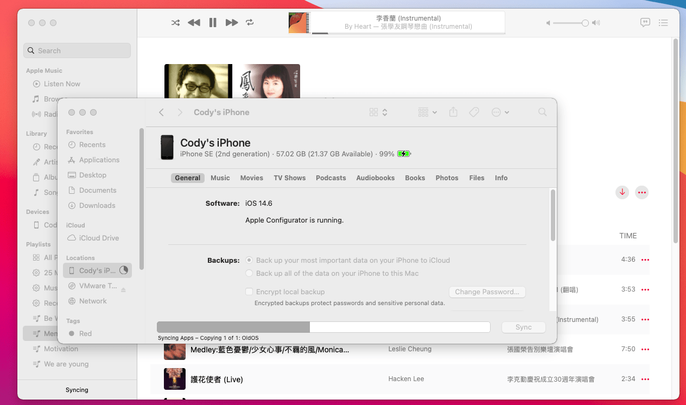Click Finder tags icon
Viewport: 686px width, 405px height.
tap(474, 112)
